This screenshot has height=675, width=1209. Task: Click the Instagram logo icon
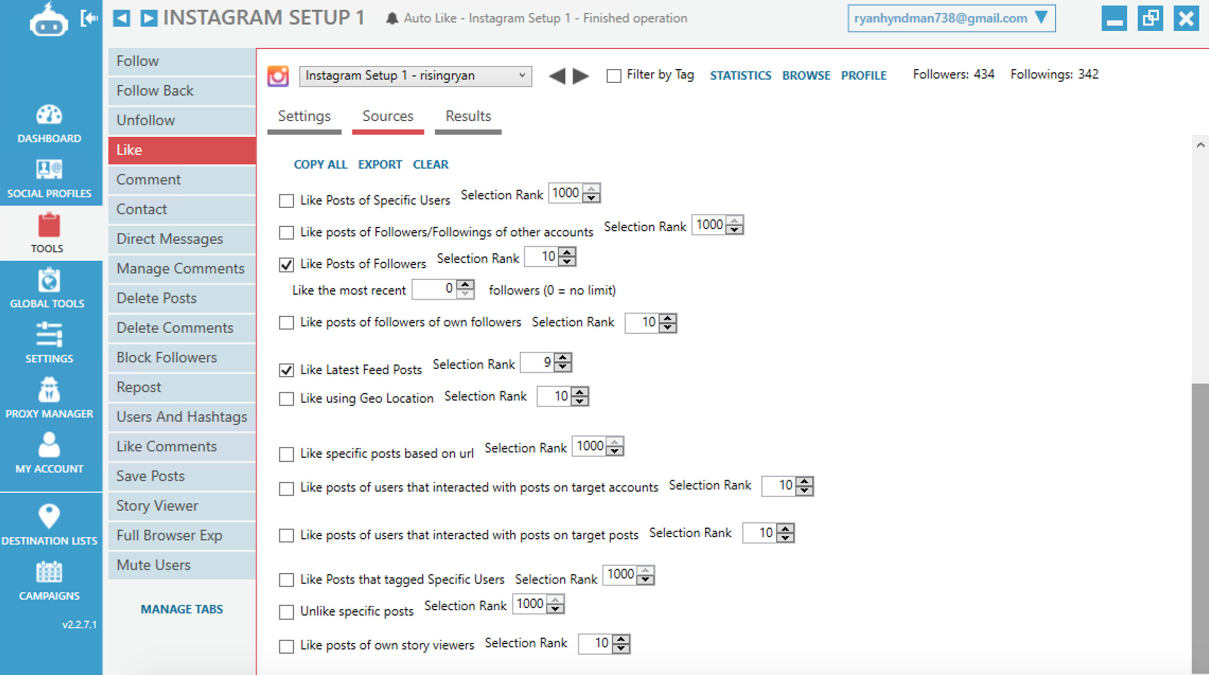(278, 76)
